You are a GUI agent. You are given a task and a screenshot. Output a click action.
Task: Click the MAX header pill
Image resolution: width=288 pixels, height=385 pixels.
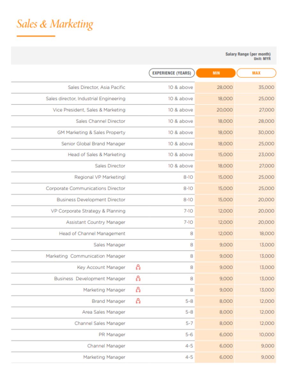click(256, 73)
